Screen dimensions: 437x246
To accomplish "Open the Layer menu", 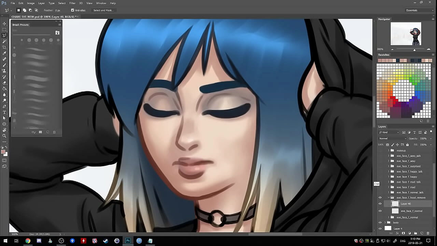I will click(x=41, y=3).
